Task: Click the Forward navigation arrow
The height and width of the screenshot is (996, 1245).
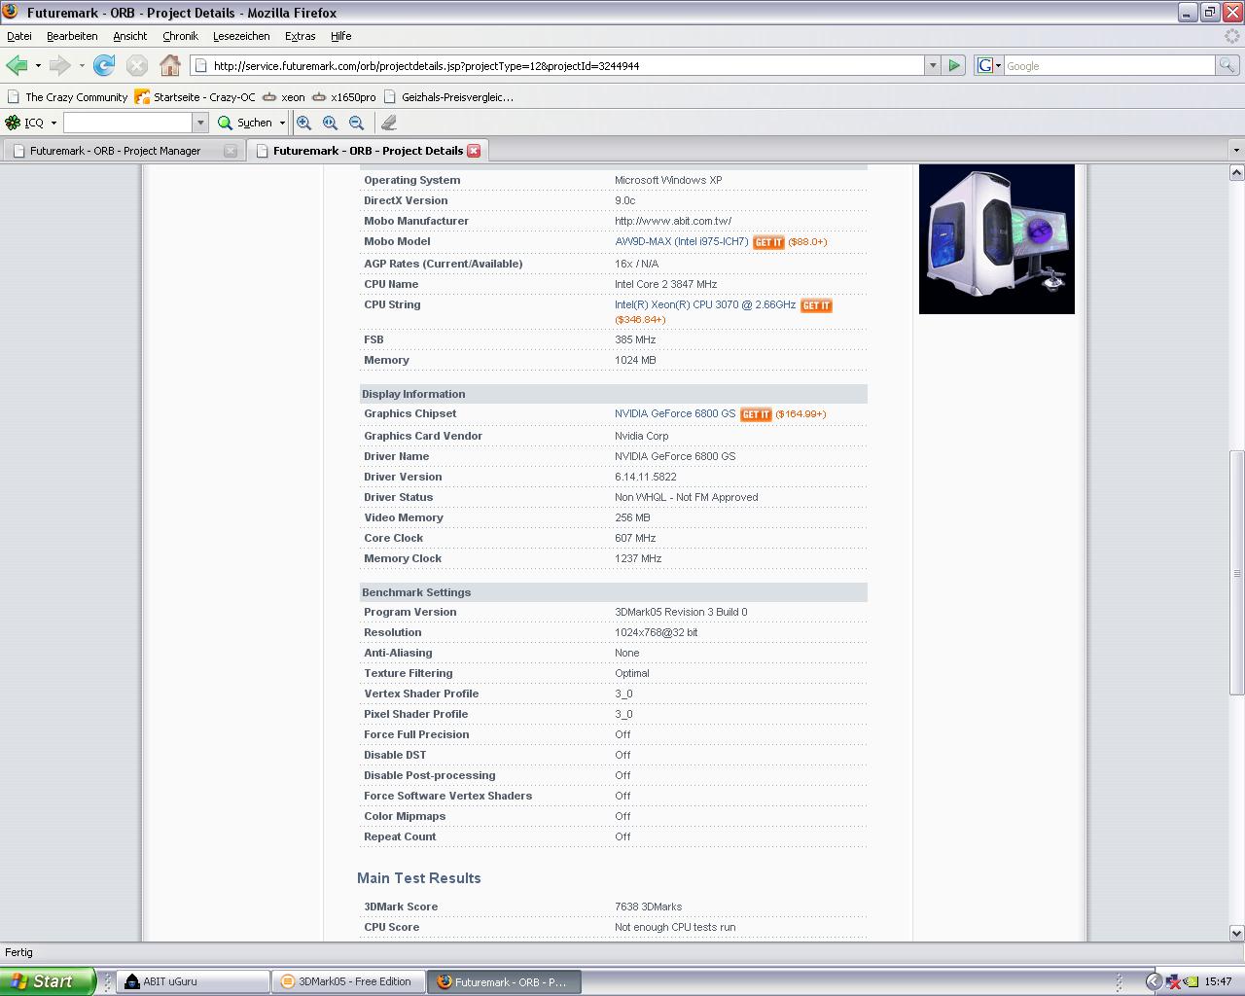Action: [x=59, y=65]
